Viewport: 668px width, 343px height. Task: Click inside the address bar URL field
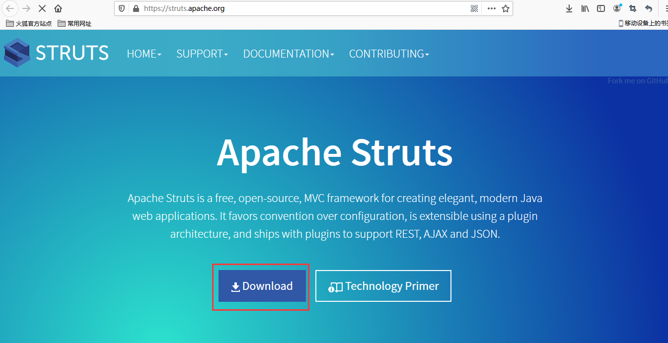298,8
